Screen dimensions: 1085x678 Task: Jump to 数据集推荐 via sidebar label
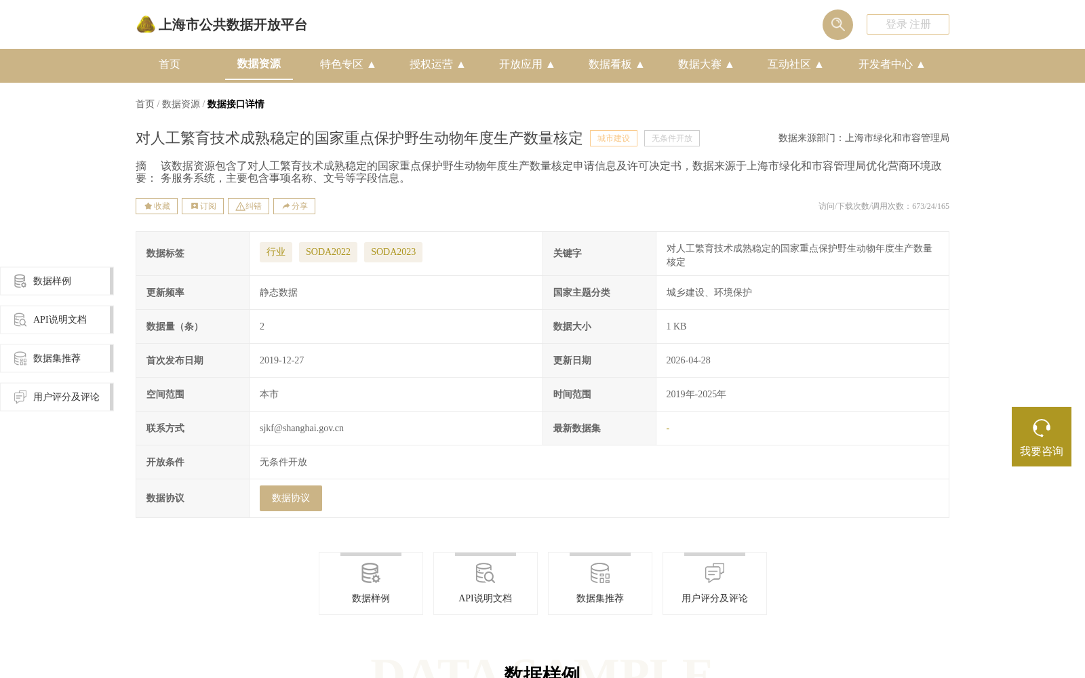(x=57, y=359)
